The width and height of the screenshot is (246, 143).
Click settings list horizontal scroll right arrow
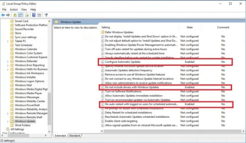[x=243, y=131]
